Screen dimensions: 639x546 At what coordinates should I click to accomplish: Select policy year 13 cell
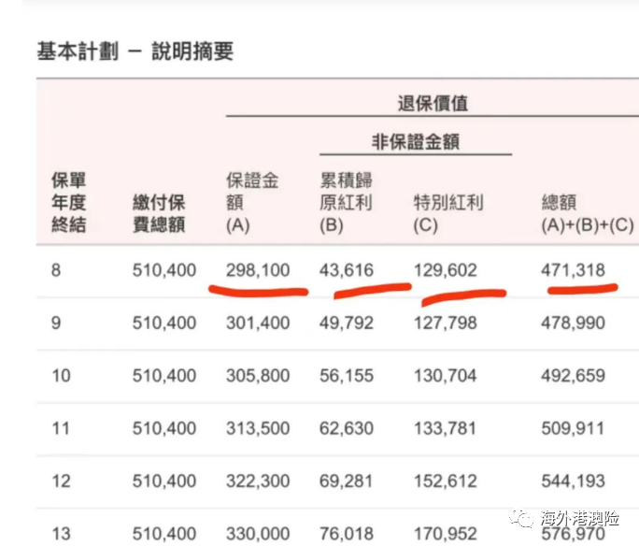(61, 534)
